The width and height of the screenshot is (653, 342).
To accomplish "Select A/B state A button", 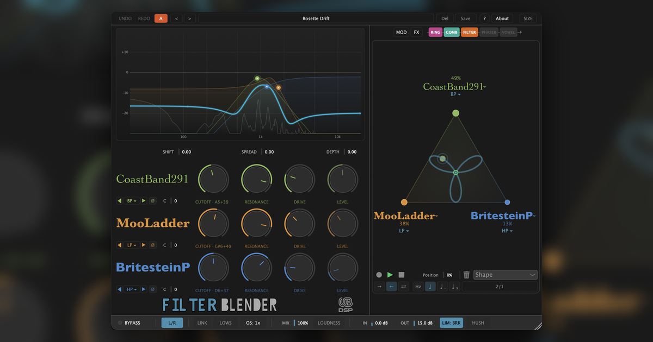I will tap(161, 18).
